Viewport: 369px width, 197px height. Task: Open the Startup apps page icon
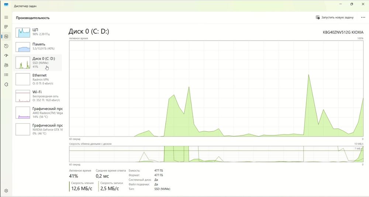[x=6, y=56]
